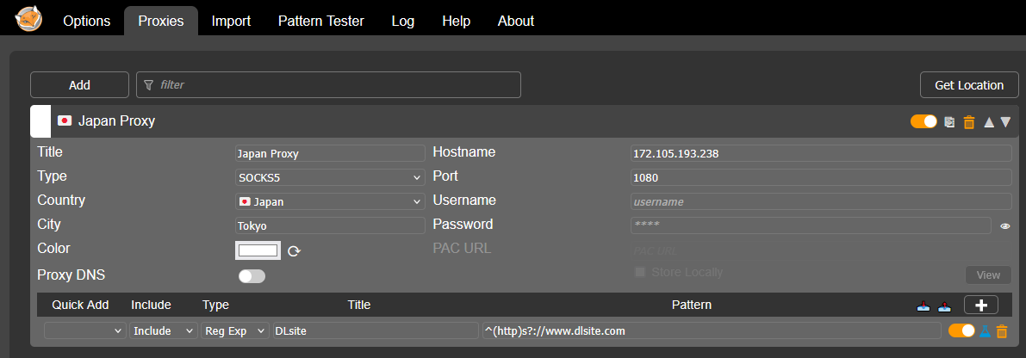Click the Password input field
This screenshot has width=1026, height=358.
811,225
